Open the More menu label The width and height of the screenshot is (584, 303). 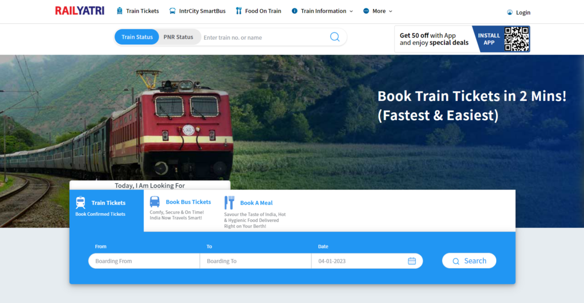[x=379, y=11]
